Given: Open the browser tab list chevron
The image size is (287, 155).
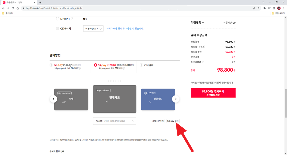Looking at the screenshot, I should point(263,2).
